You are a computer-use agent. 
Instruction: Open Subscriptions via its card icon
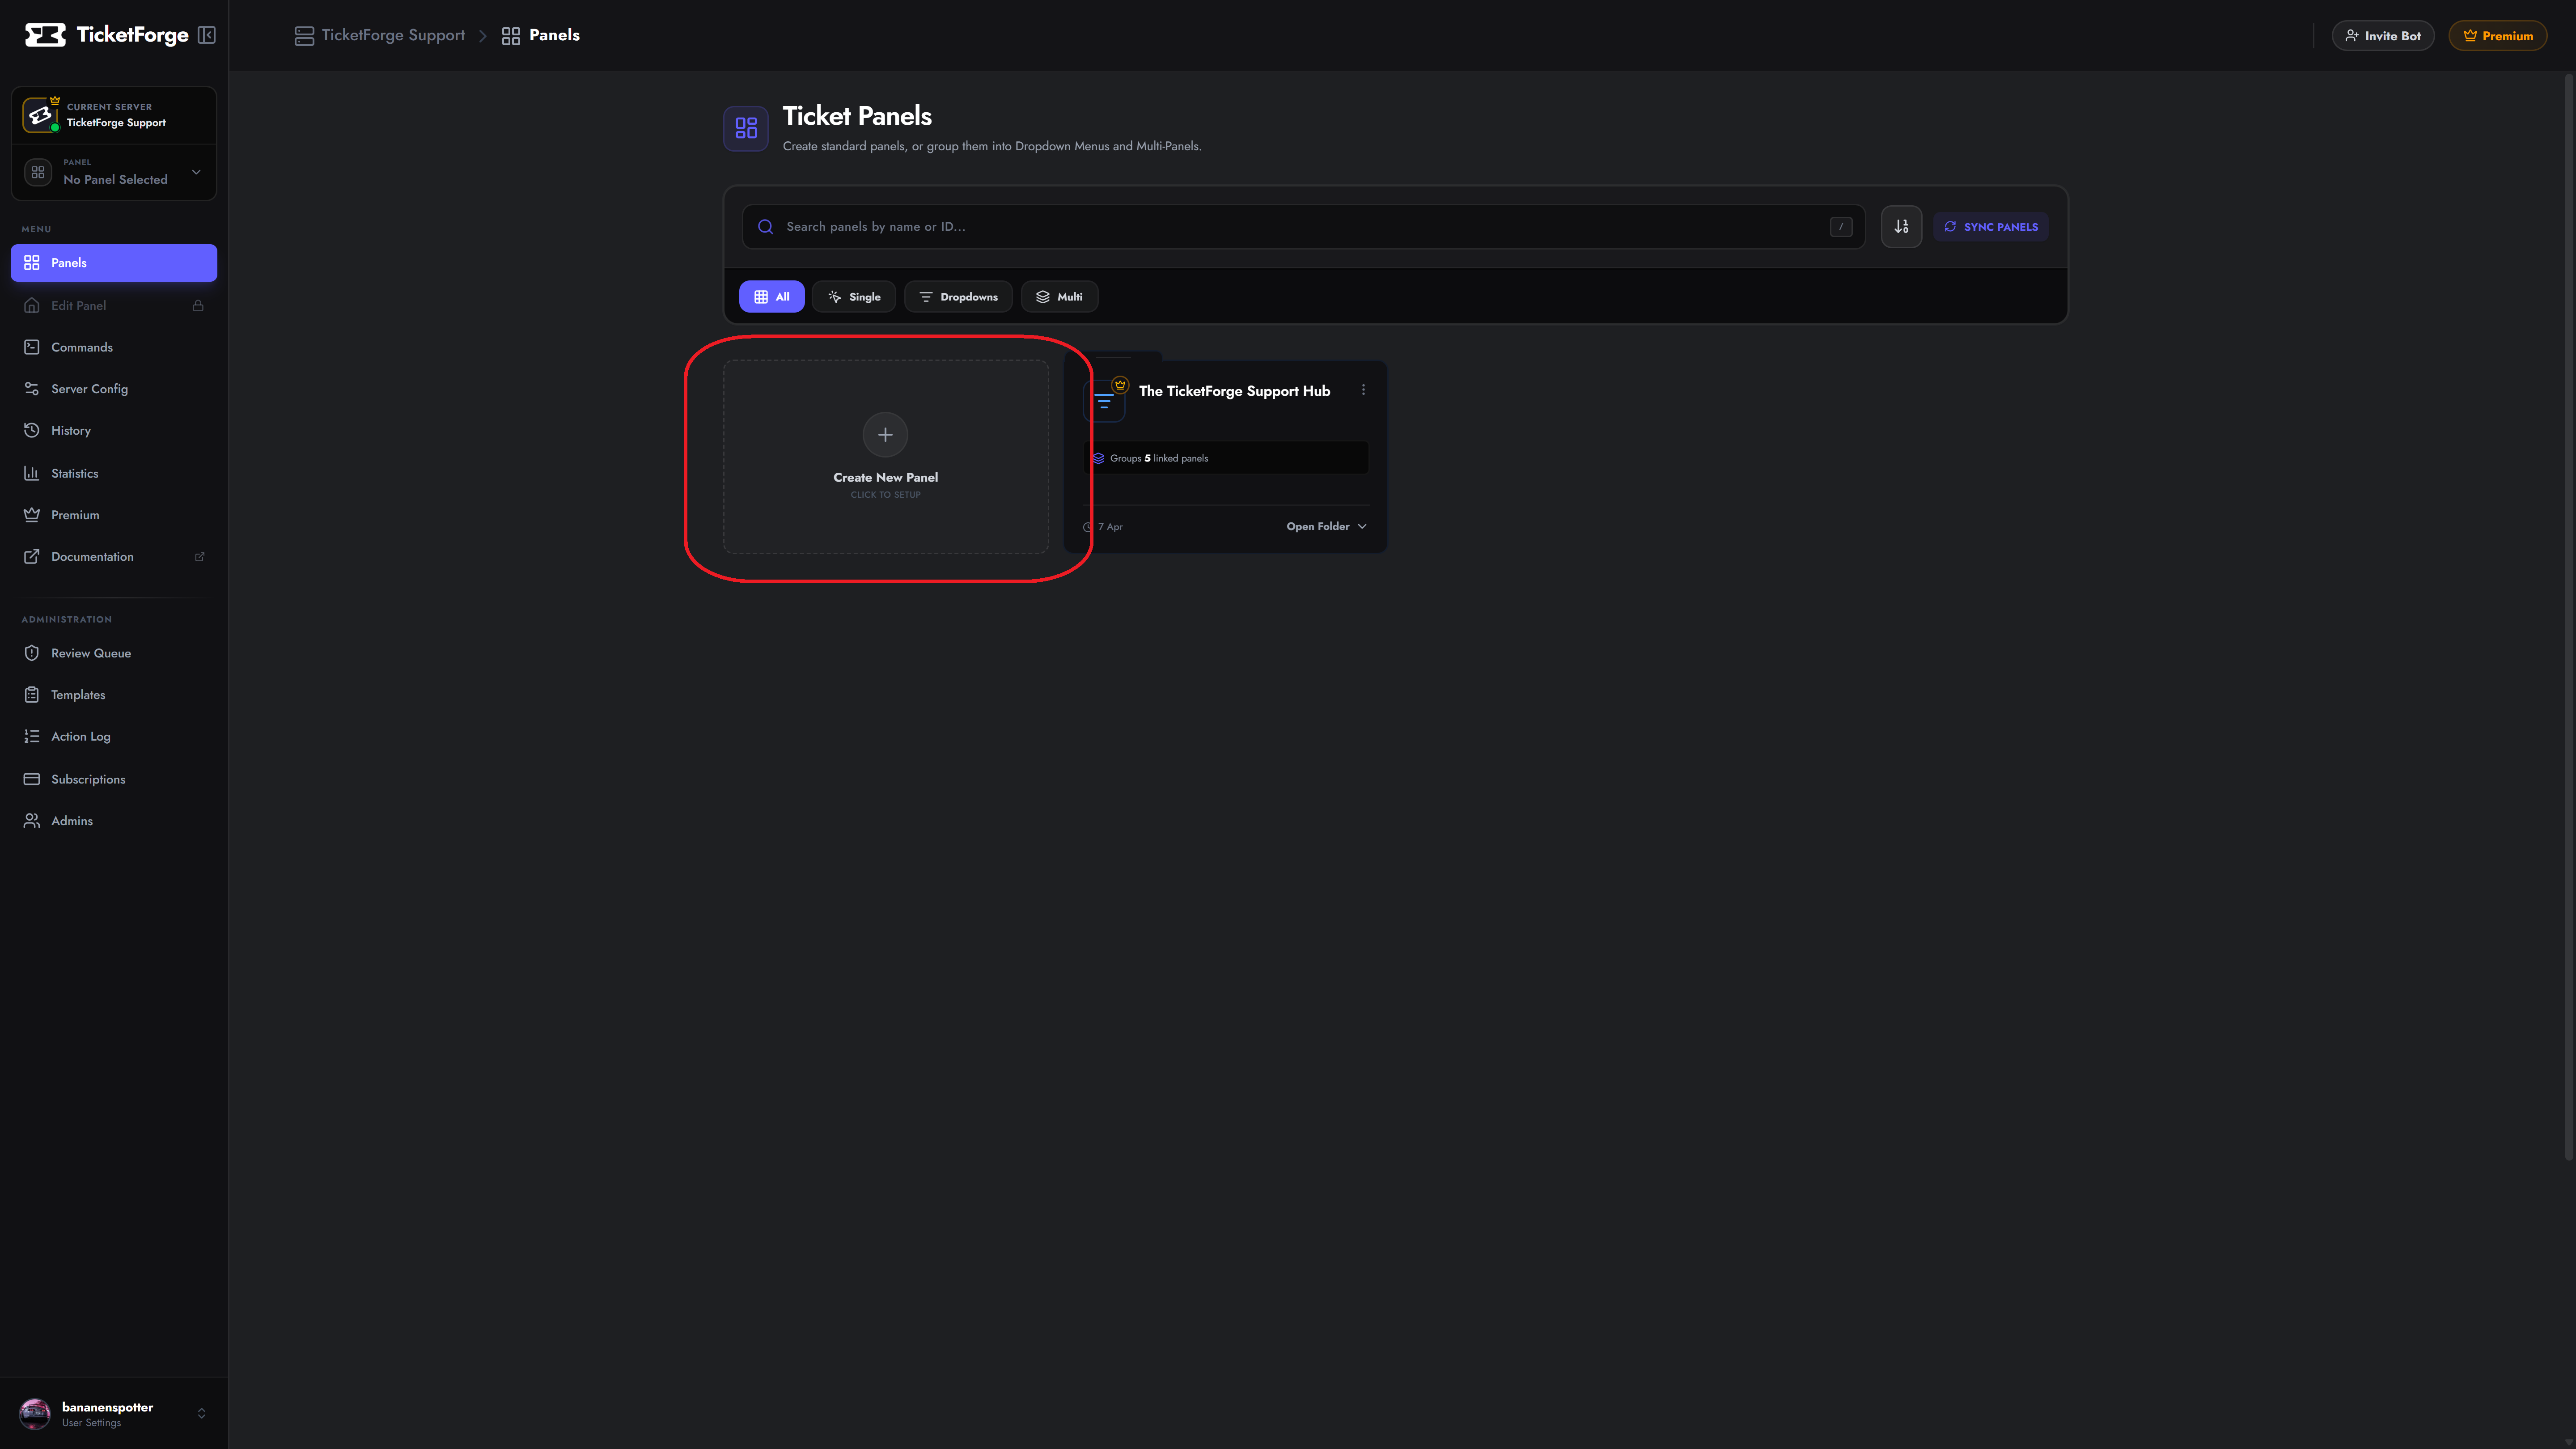32,779
